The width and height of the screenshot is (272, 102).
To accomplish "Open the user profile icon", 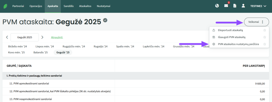I will tap(243, 6).
